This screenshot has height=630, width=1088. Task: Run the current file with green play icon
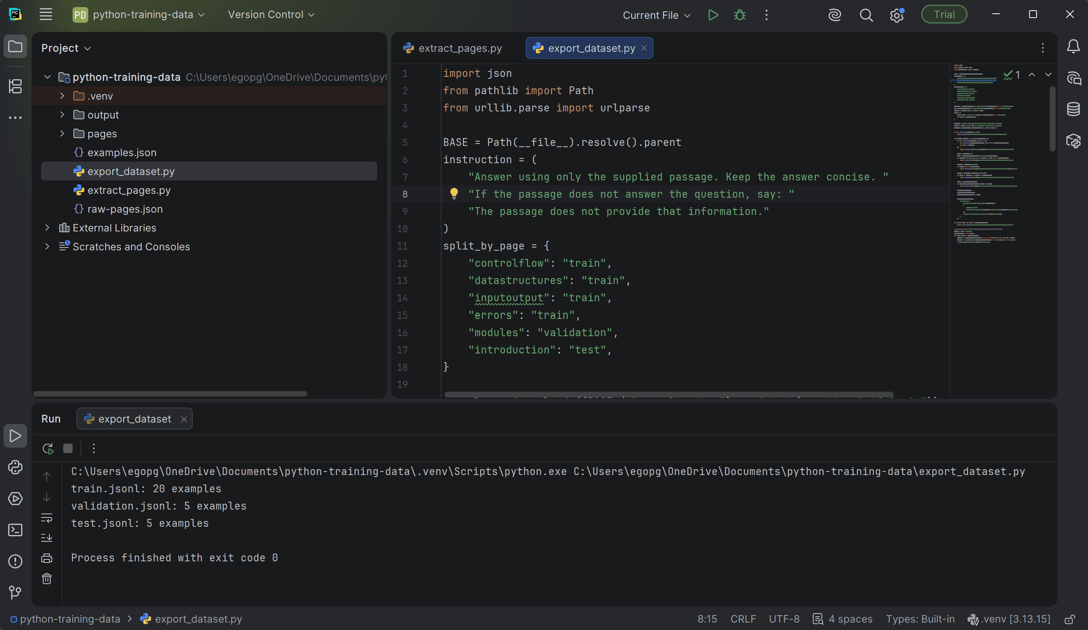[x=713, y=15]
